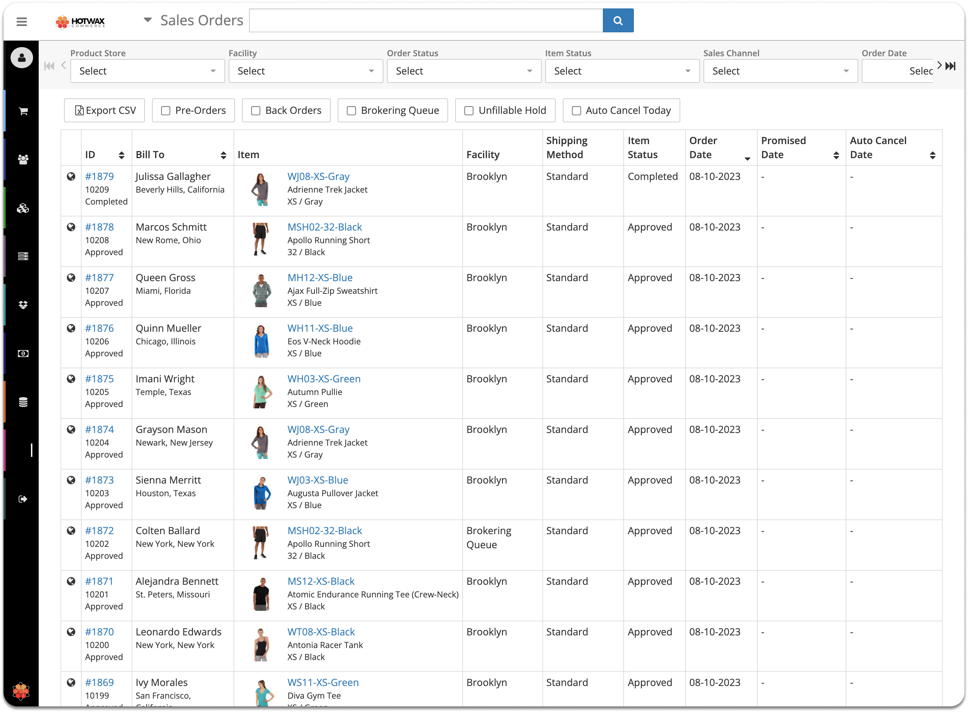Sort table by Bill To column
The height and width of the screenshot is (712, 968).
click(223, 155)
